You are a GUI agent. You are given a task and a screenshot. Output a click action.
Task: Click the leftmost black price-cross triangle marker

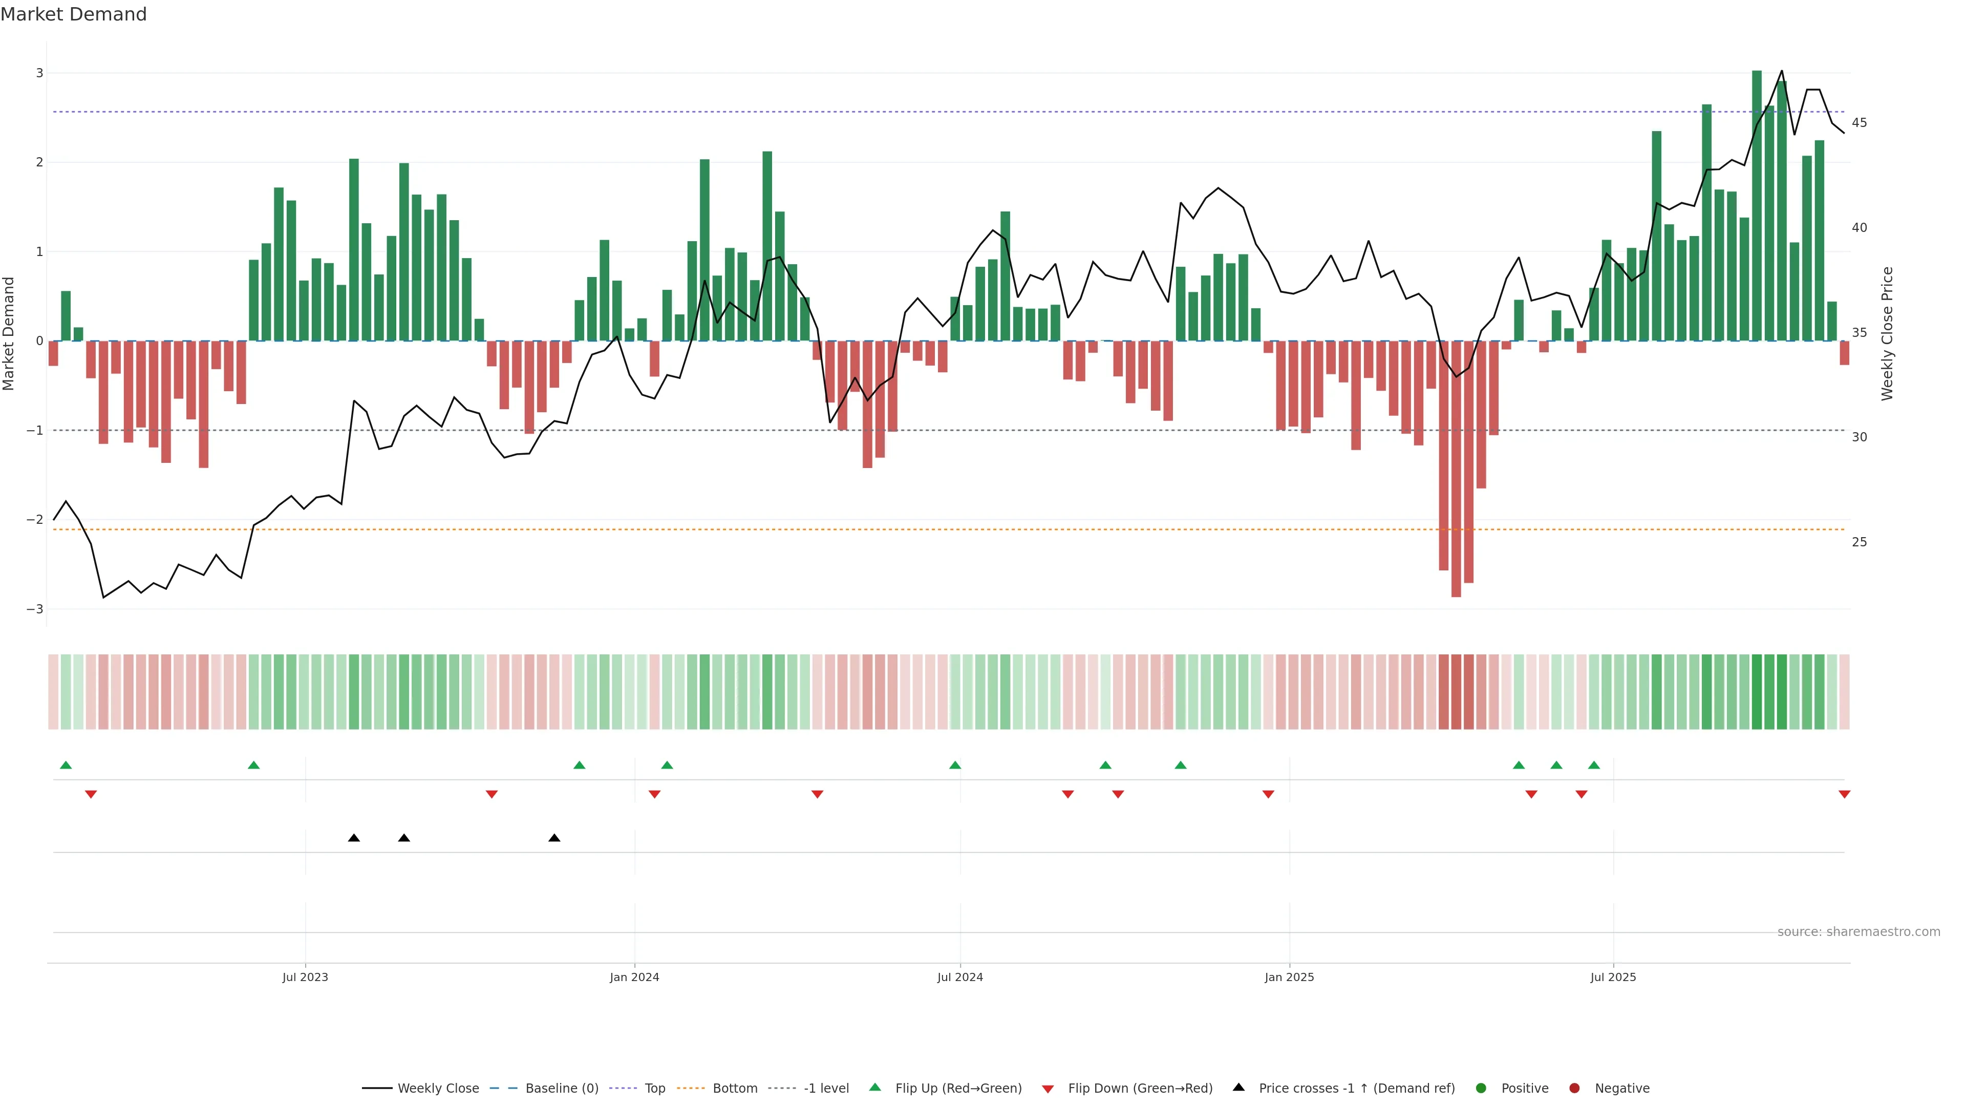(354, 838)
